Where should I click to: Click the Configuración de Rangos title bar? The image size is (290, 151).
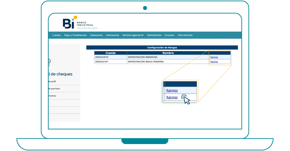point(162,47)
